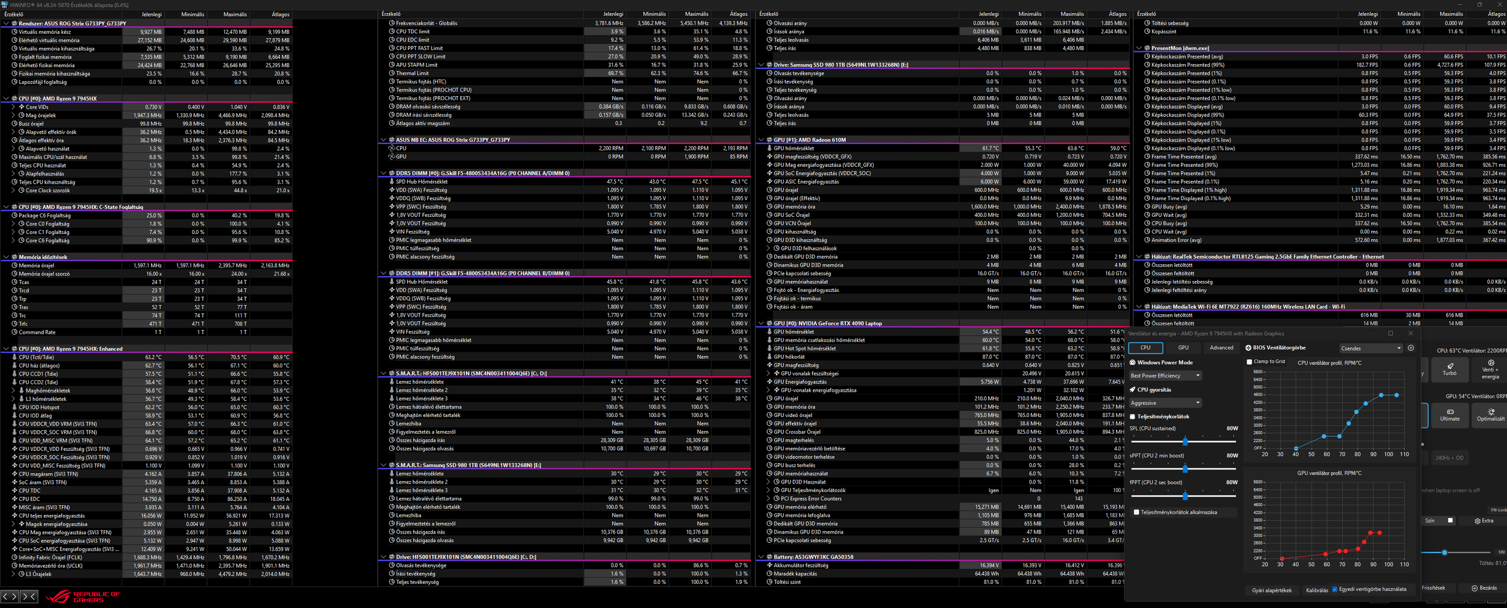Toggle the Szín white checkbox in G-Helper
Screen dimensions: 1507x608
point(1450,521)
